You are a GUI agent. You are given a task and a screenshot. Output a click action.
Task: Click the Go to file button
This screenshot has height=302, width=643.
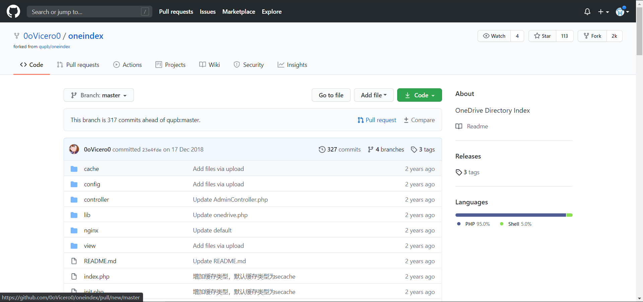click(331, 95)
